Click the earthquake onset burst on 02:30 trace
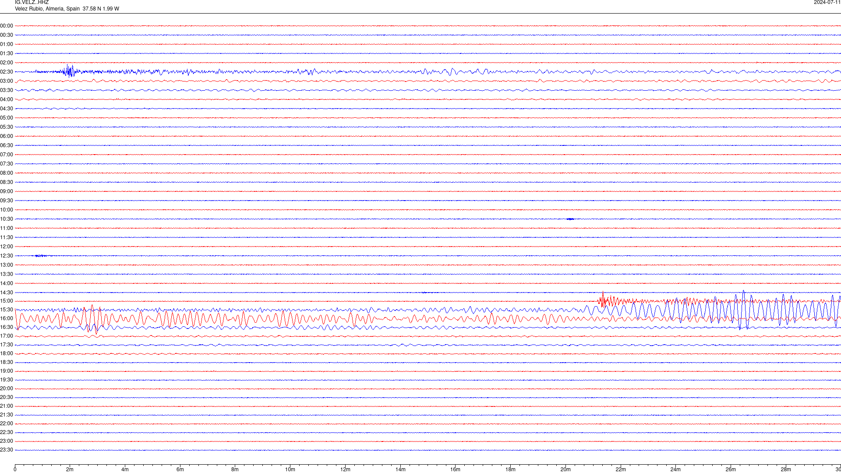 click(70, 71)
